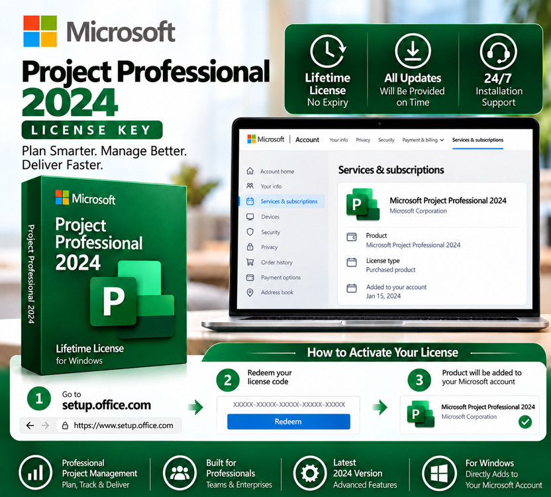Viewport: 551px width, 497px height.
Task: Click the Purchased product link
Action: pos(391,270)
